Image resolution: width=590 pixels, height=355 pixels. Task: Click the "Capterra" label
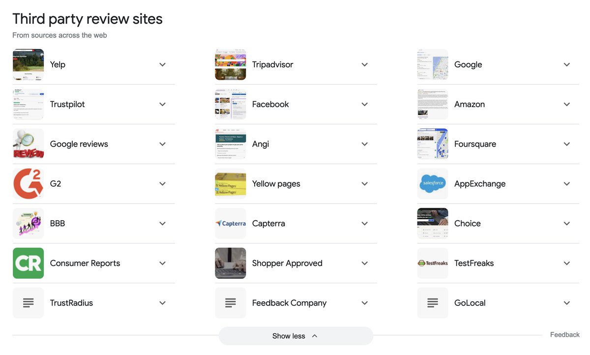click(268, 224)
